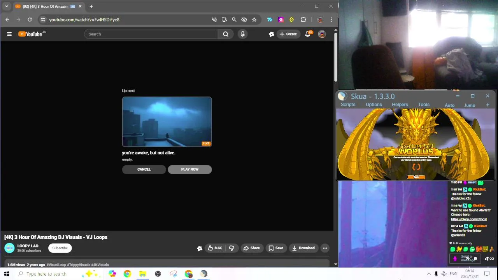Viewport: 498px width, 280px height.
Task: Subscribe to LOOPY LAD channel
Action: click(x=60, y=248)
